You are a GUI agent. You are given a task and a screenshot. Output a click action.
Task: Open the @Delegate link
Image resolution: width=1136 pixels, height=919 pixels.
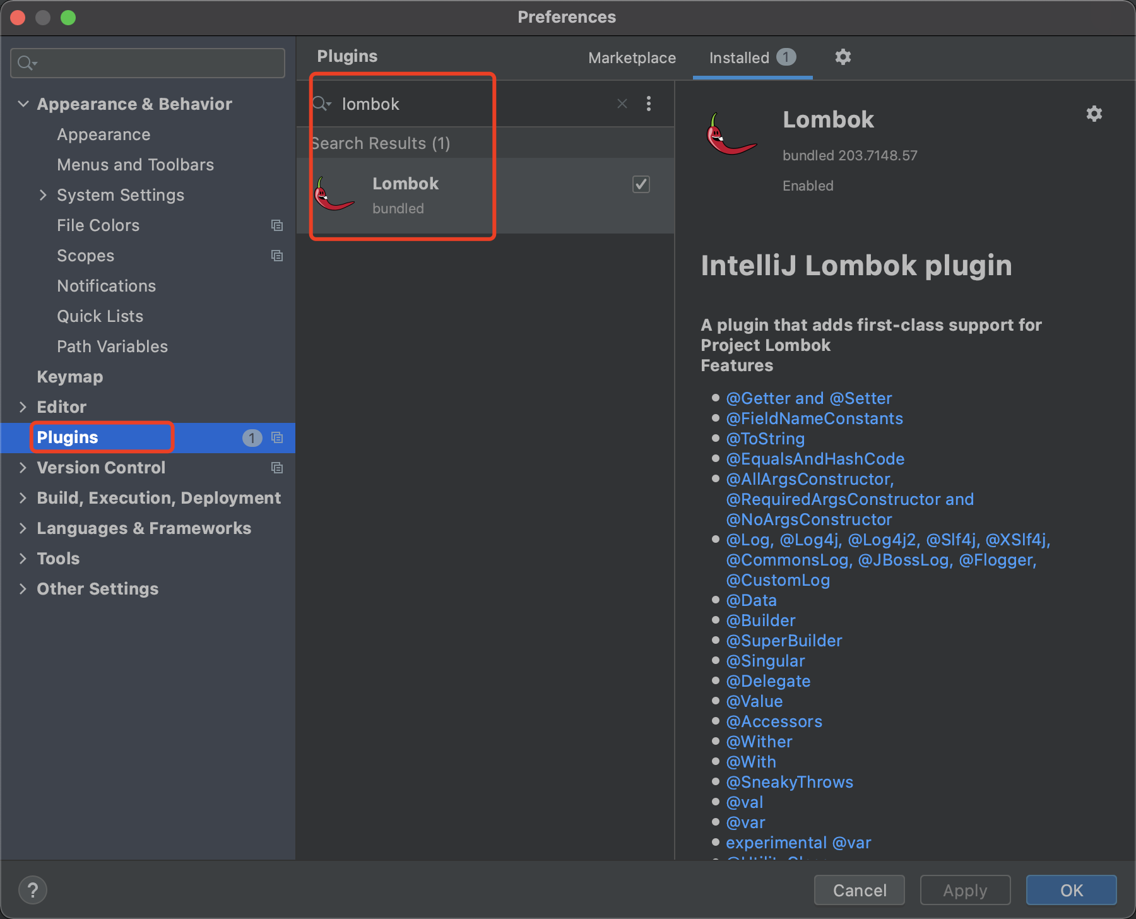coord(768,681)
